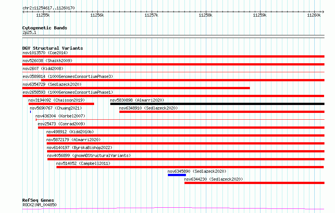Open the nsv6354729 (Sedlazeck2020) variant label
Screen dimensions: 335x213
pos(52,84)
